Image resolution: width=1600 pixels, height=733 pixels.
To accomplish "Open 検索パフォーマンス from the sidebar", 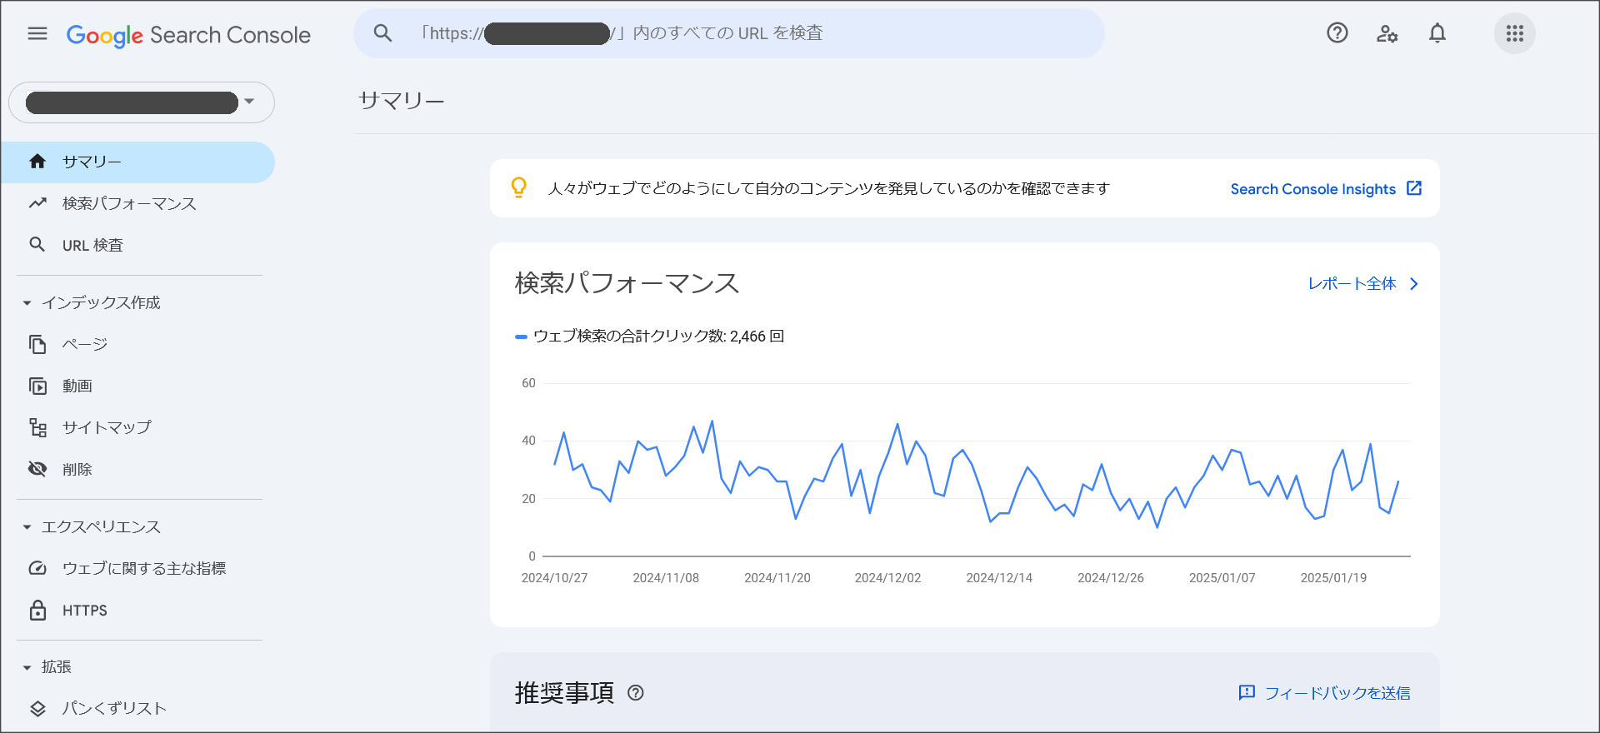I will coord(137,203).
